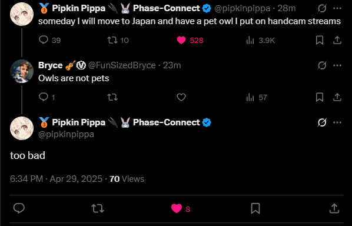This screenshot has width=352, height=226.
Task: Open @FunSizedBryce profile link
Action: click(122, 65)
